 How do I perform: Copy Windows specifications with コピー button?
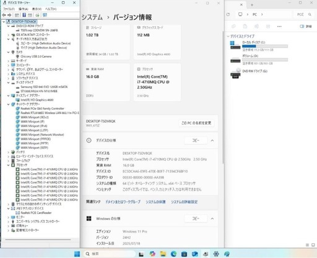coord(196,218)
